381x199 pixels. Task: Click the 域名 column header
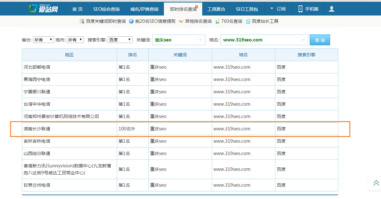pyautogui.click(x=243, y=55)
